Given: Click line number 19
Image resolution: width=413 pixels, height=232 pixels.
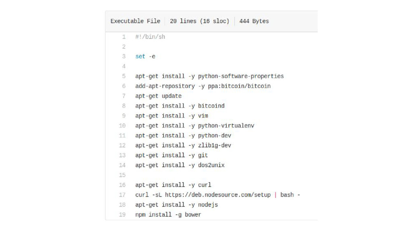Looking at the screenshot, I should click(122, 215).
